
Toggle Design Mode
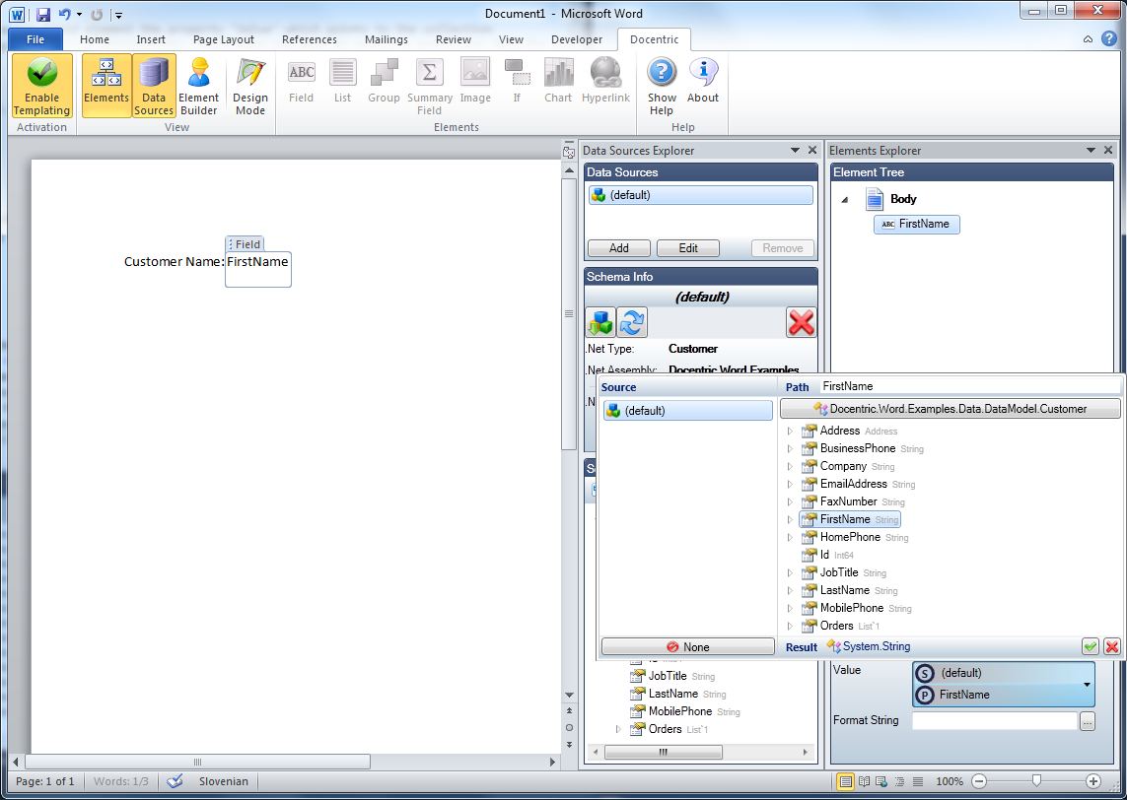click(250, 86)
